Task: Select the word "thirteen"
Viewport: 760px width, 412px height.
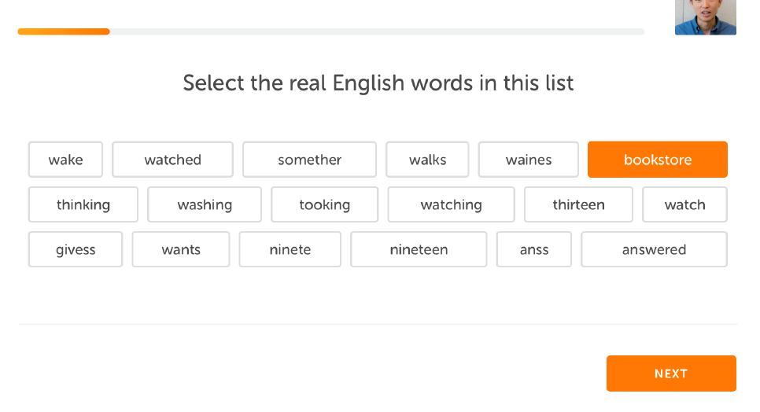Action: pyautogui.click(x=578, y=204)
